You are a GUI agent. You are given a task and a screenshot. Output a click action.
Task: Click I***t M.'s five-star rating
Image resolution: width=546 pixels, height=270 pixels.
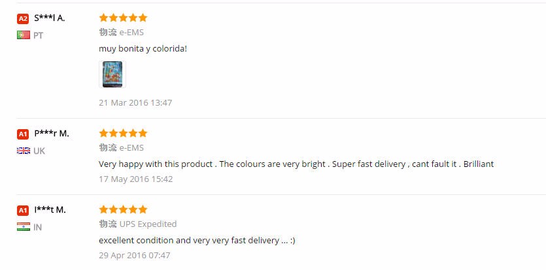click(x=123, y=209)
